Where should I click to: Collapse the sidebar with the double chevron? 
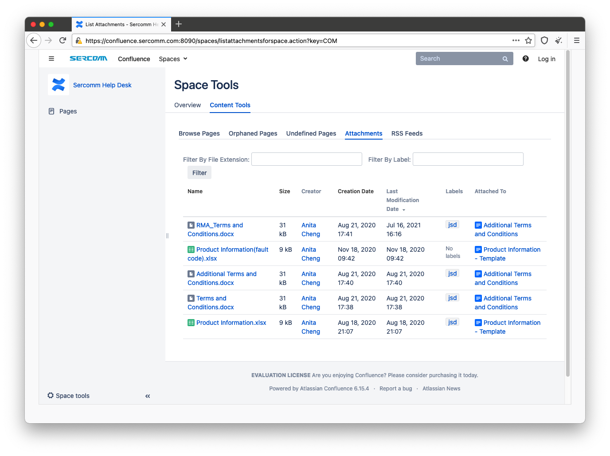(148, 396)
